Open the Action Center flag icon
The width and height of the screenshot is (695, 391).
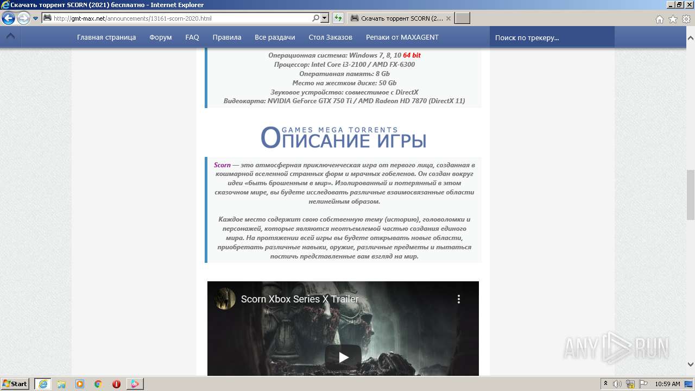[643, 384]
